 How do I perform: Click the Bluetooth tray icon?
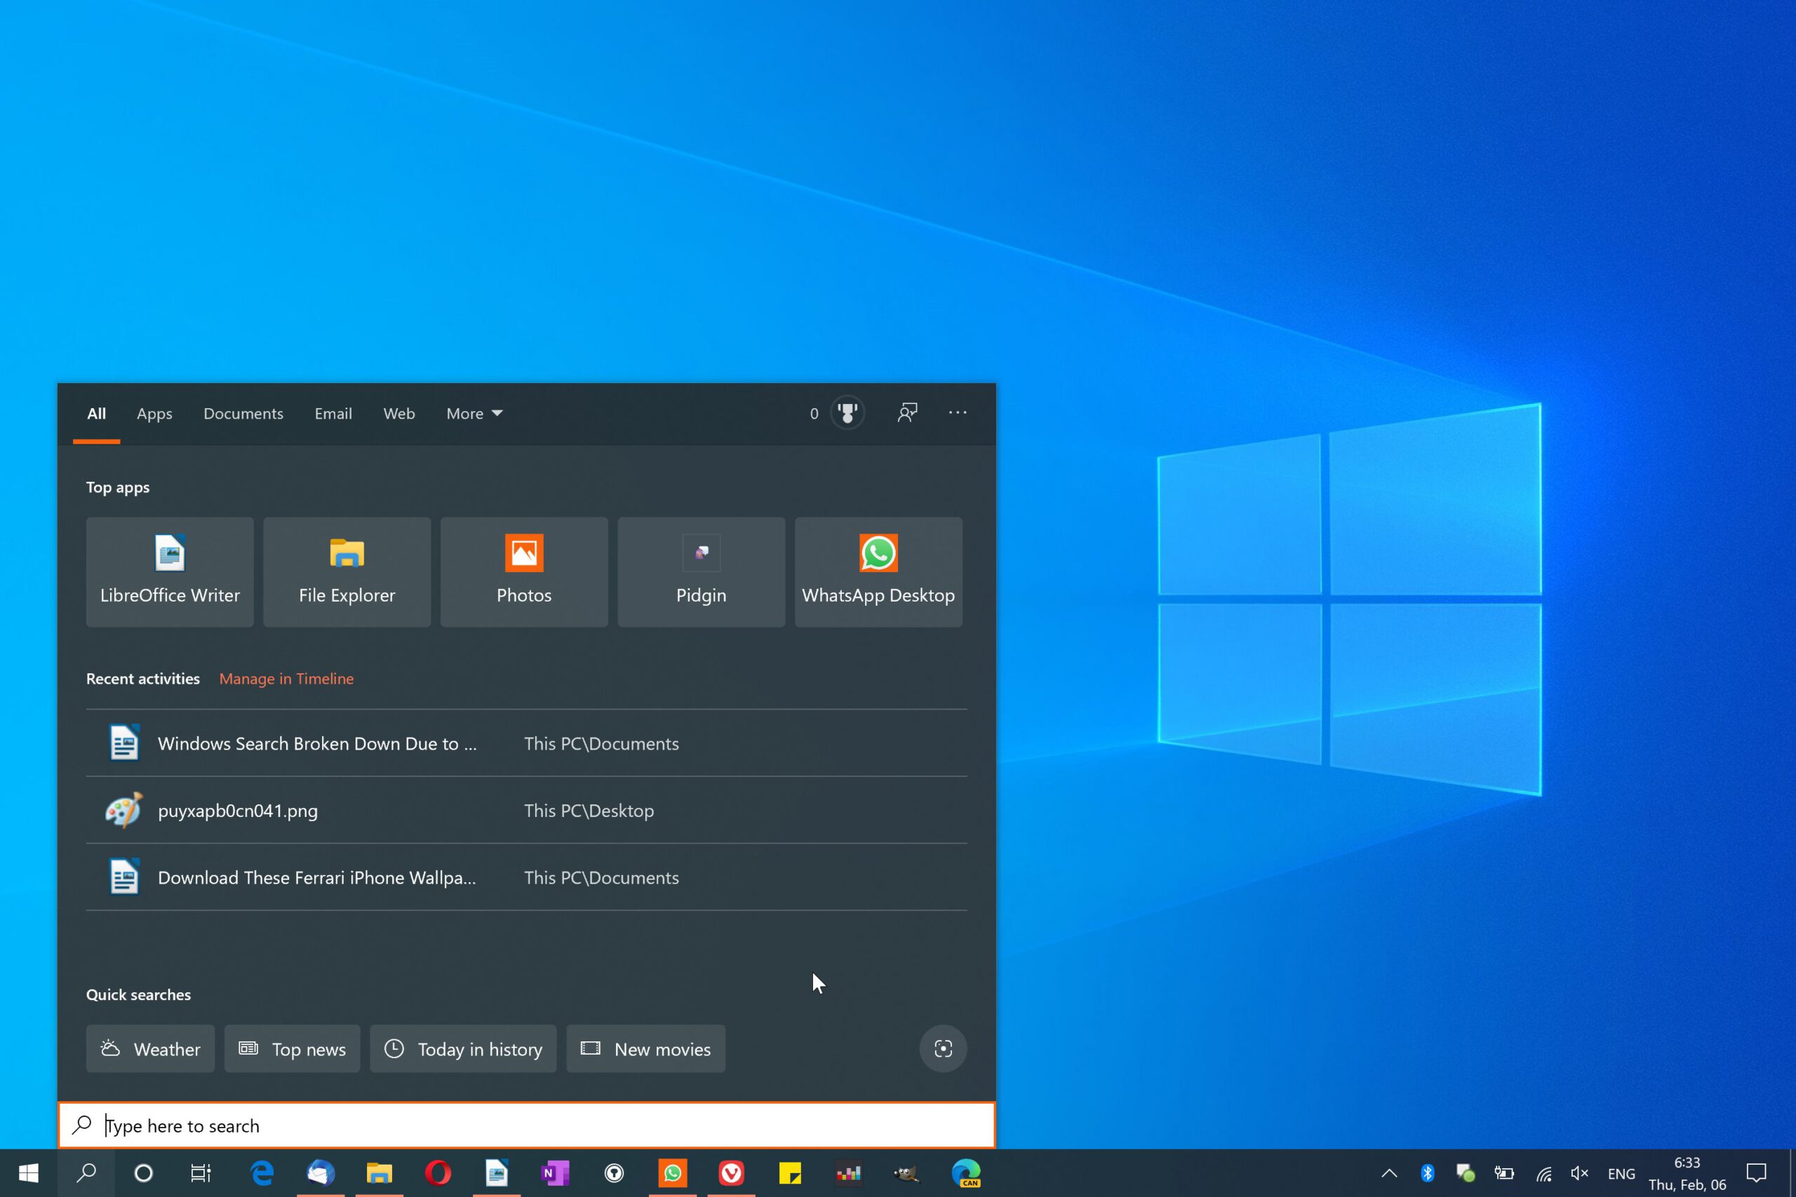coord(1427,1173)
